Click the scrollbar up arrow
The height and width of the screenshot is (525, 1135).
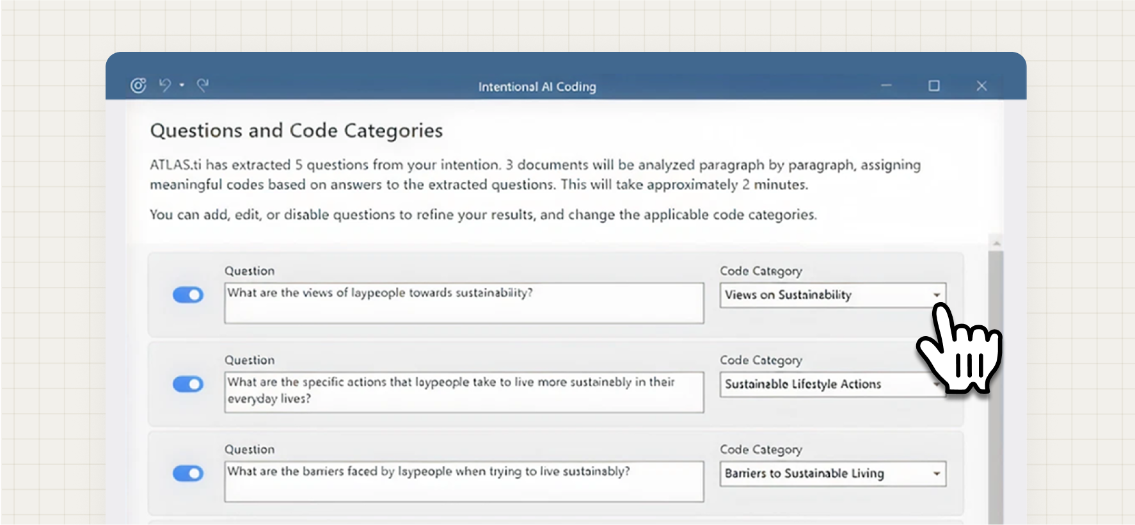coord(996,243)
